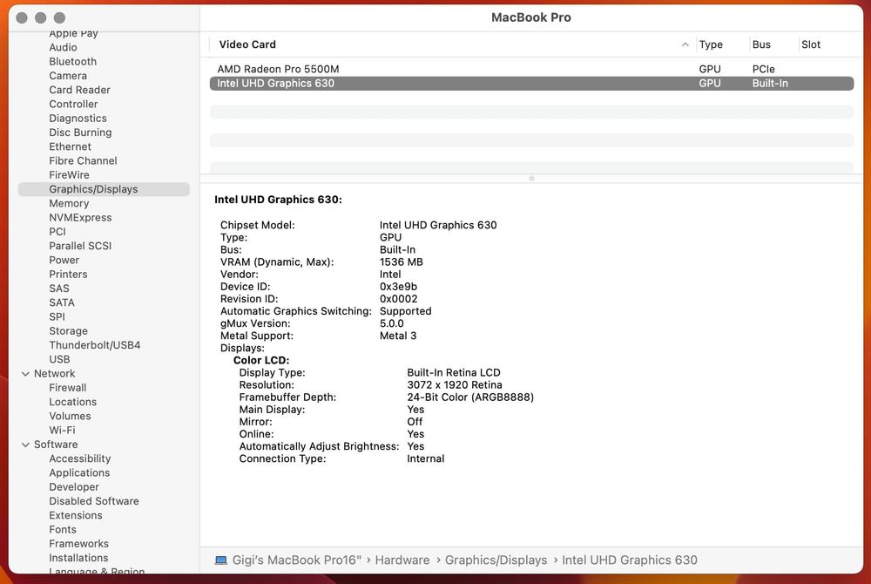Select Ethernet in sidebar
The width and height of the screenshot is (871, 584).
click(70, 146)
